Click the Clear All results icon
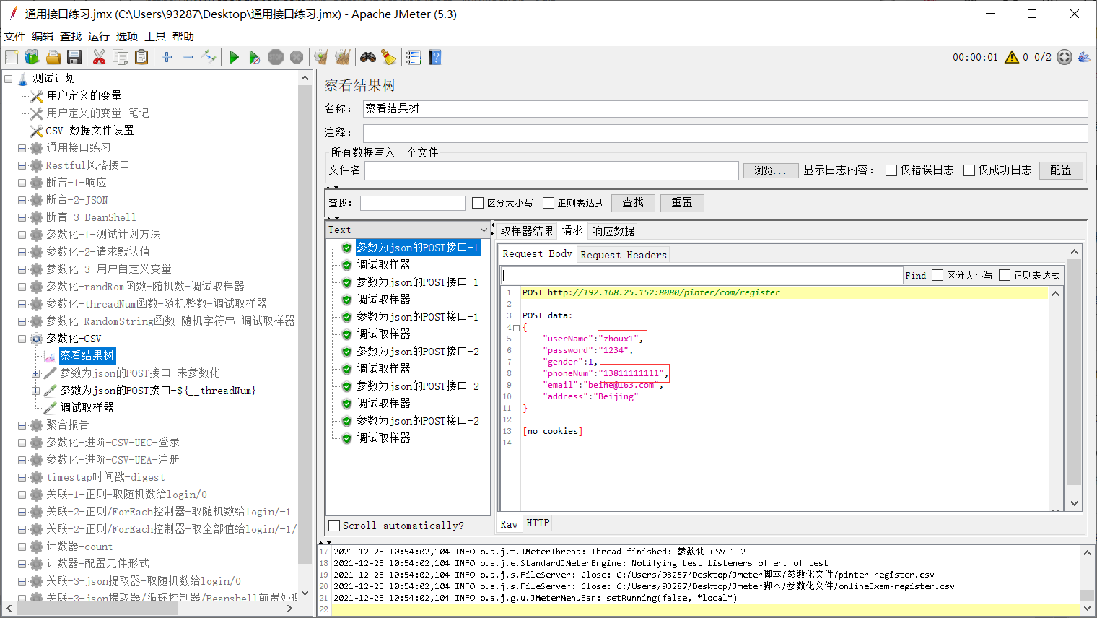 342,57
